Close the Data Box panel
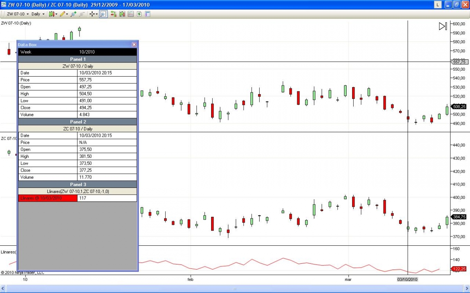Image resolution: width=470 pixels, height=293 pixels. click(134, 45)
